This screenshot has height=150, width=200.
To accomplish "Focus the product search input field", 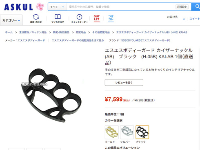I will 121,7.
